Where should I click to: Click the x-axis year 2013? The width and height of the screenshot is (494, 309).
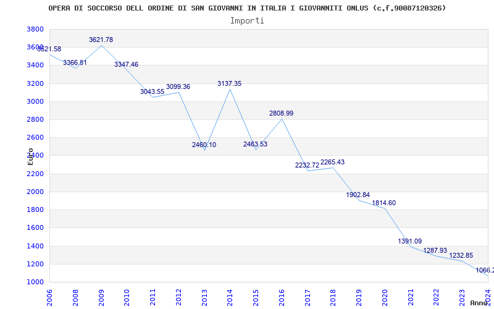tap(204, 298)
